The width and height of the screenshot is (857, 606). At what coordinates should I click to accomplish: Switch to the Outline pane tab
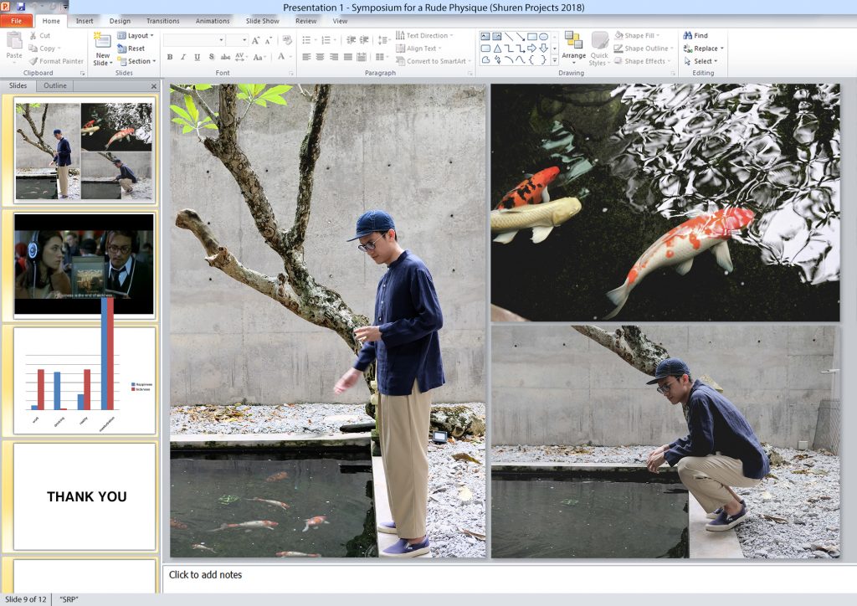pyautogui.click(x=55, y=85)
